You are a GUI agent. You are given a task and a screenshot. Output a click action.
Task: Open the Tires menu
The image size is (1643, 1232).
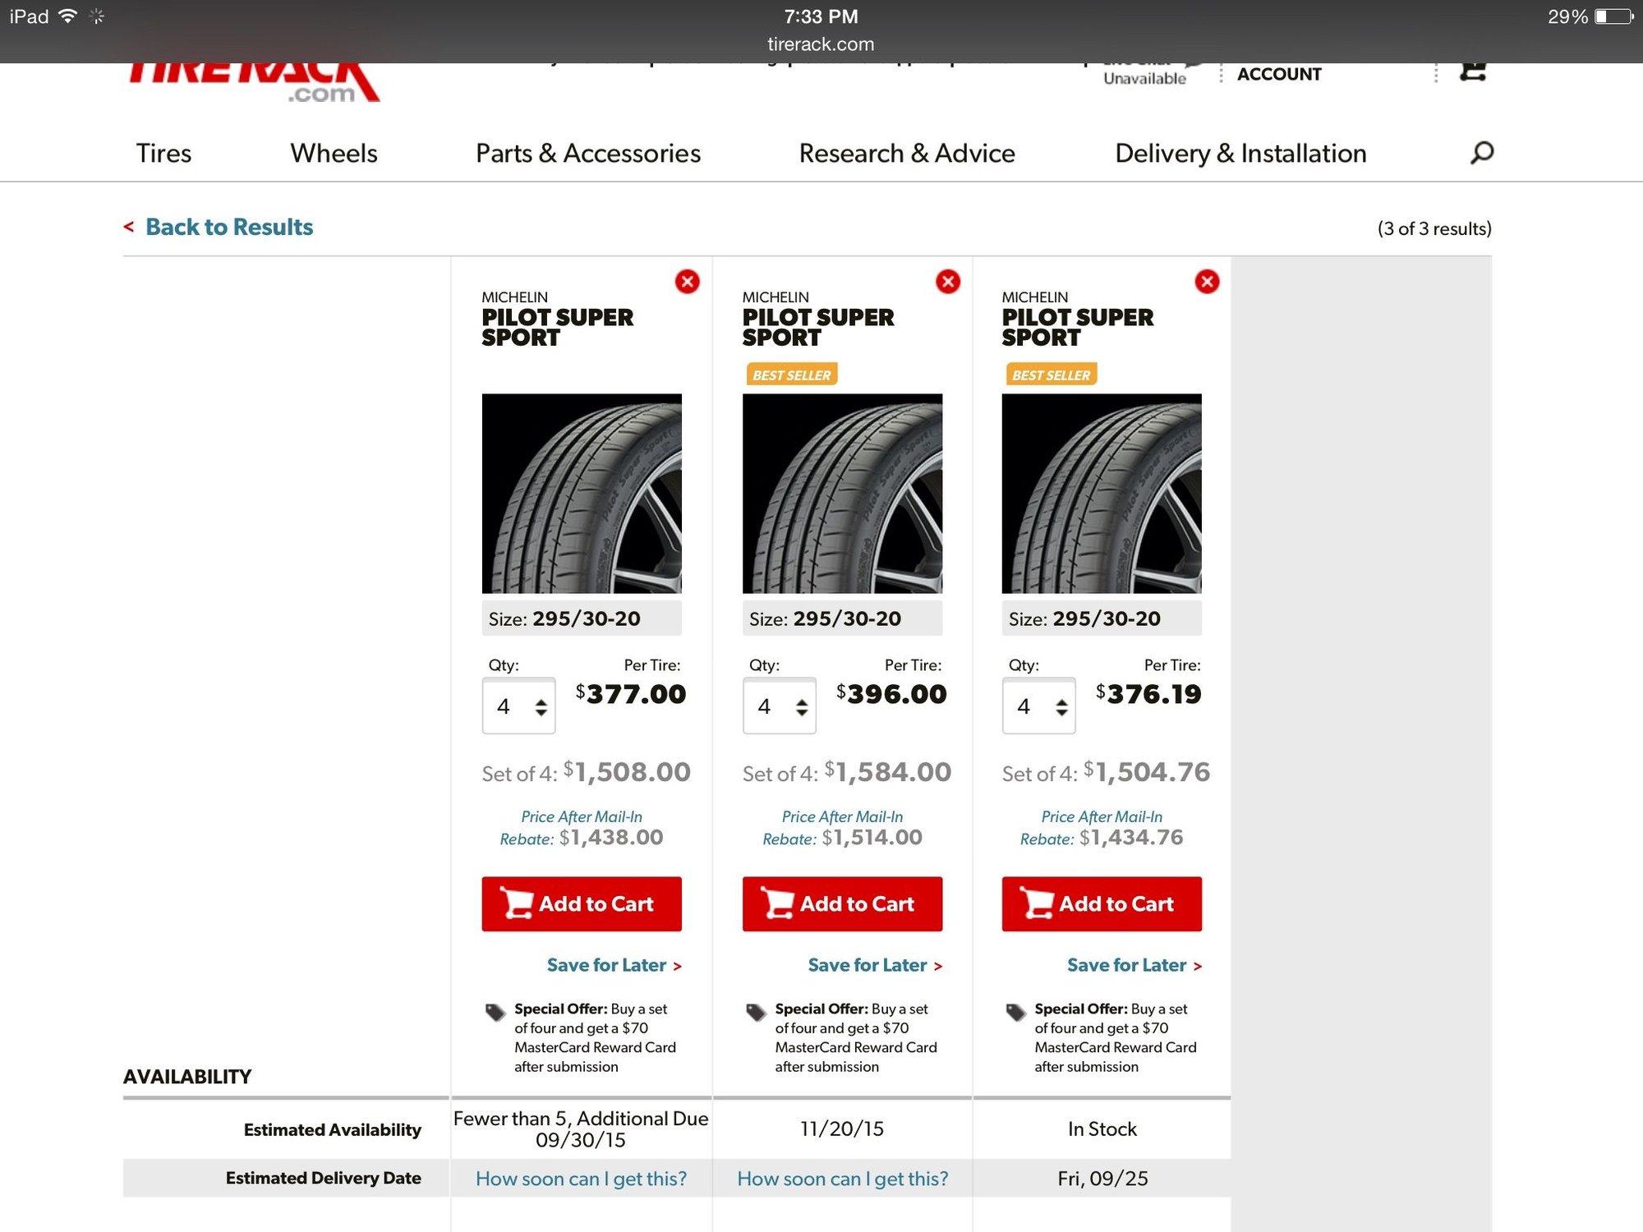tap(163, 154)
